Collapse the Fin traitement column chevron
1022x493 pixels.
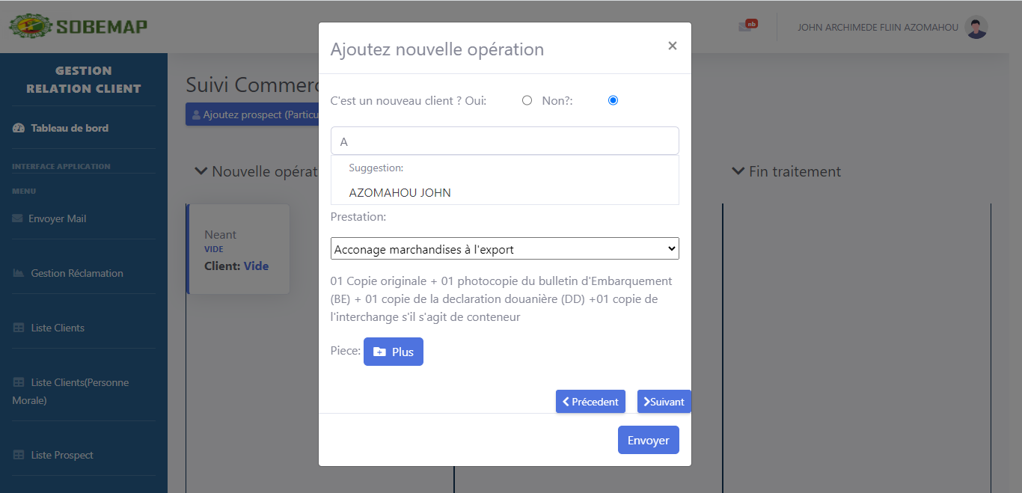[x=738, y=171]
